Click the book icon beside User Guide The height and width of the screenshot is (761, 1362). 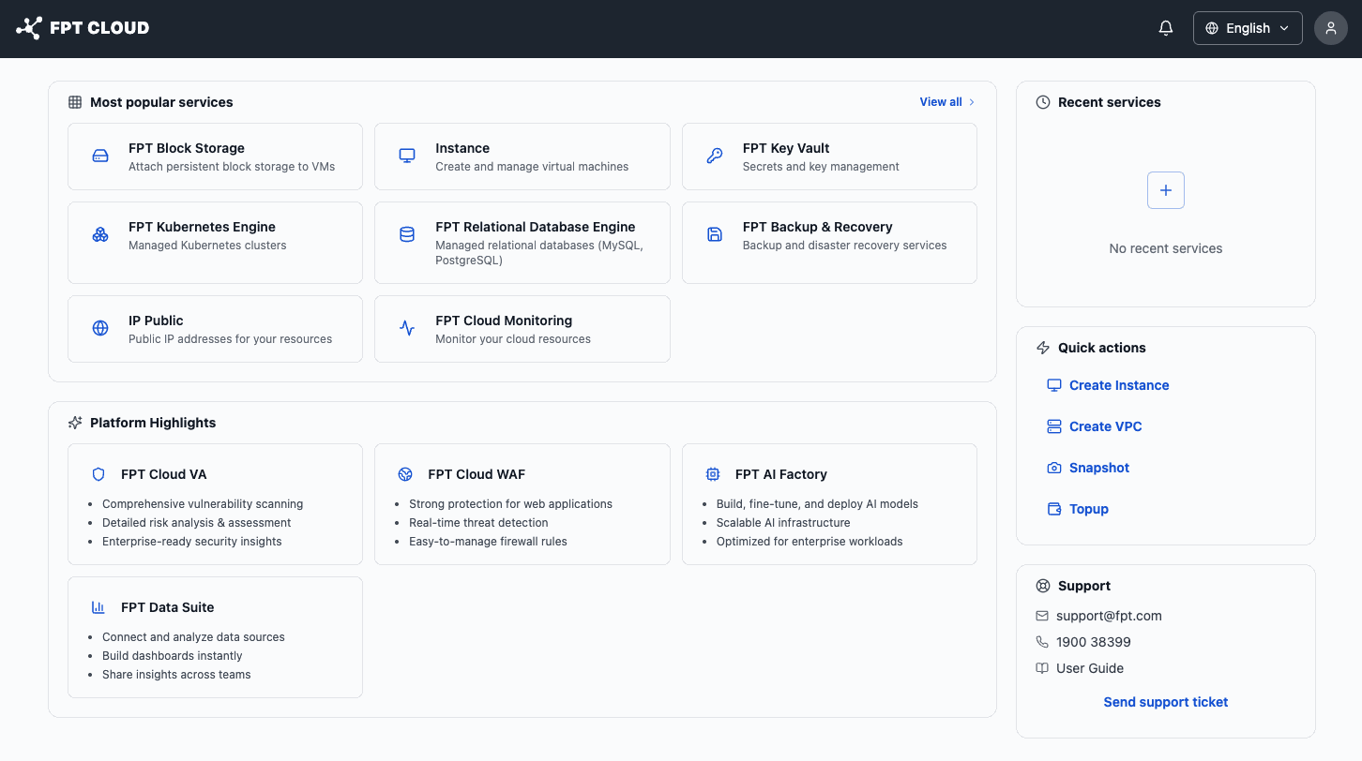1042,668
